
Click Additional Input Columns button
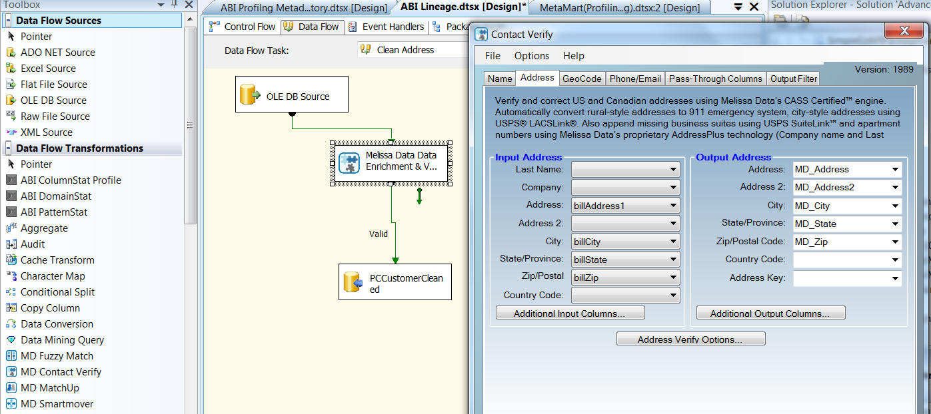pos(570,313)
